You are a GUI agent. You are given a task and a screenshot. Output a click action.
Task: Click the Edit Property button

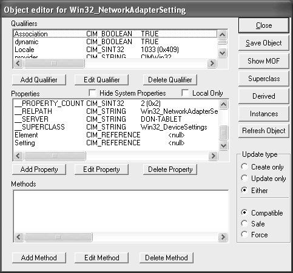(101, 169)
